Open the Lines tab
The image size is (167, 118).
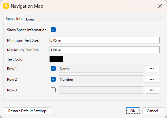pos(30,19)
